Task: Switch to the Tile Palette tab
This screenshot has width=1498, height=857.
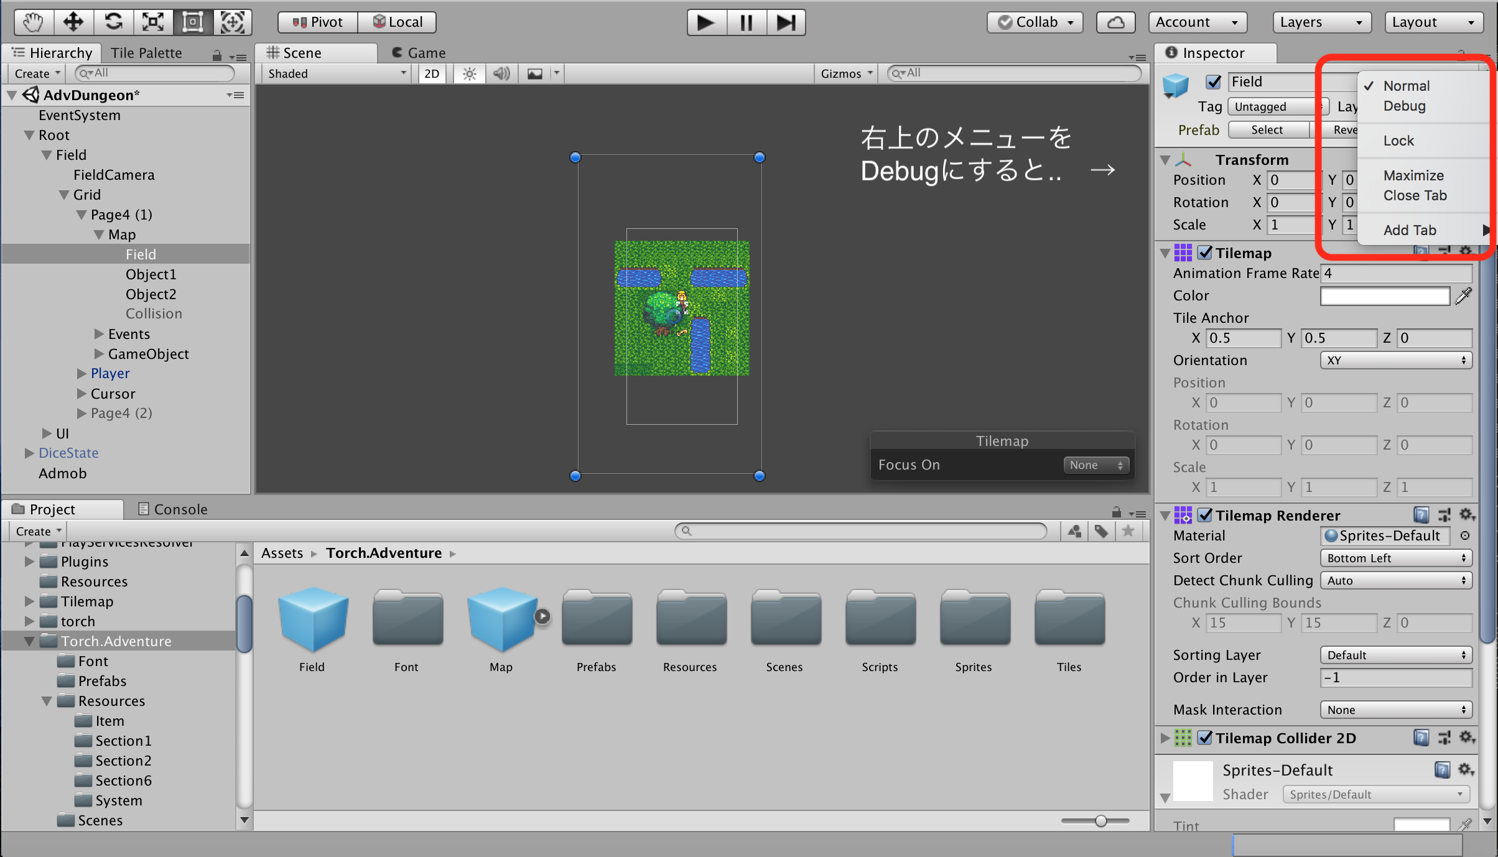Action: (147, 53)
